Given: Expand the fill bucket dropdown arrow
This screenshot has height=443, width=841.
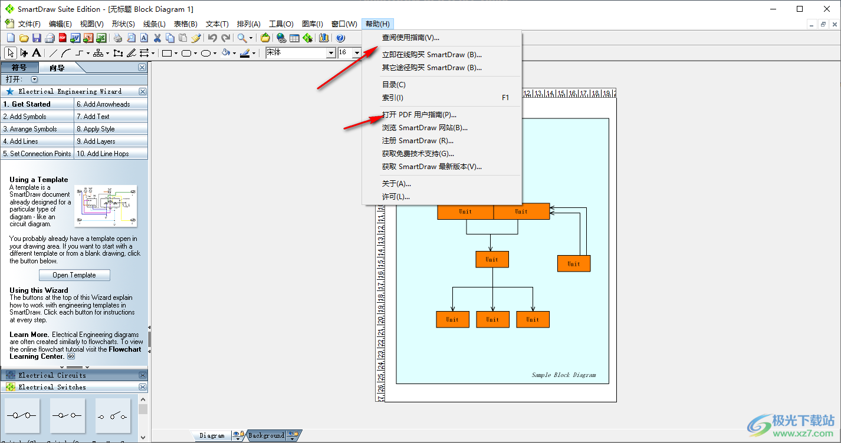Looking at the screenshot, I should point(234,53).
